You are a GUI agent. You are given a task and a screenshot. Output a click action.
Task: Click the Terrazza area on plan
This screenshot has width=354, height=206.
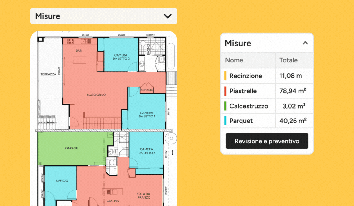tap(48, 74)
